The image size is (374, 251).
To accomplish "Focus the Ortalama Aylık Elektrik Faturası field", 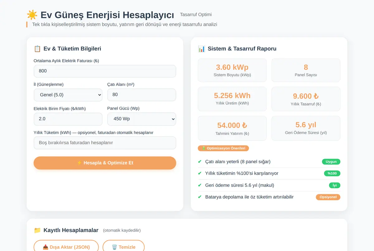I will 105,71.
